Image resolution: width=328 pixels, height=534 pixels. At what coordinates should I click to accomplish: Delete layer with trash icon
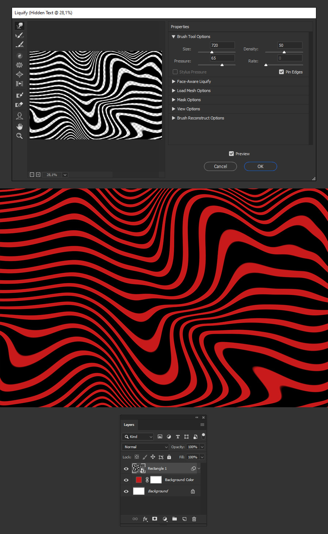pyautogui.click(x=194, y=519)
